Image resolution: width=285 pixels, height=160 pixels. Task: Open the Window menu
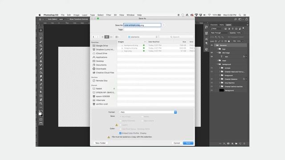pos(130,15)
